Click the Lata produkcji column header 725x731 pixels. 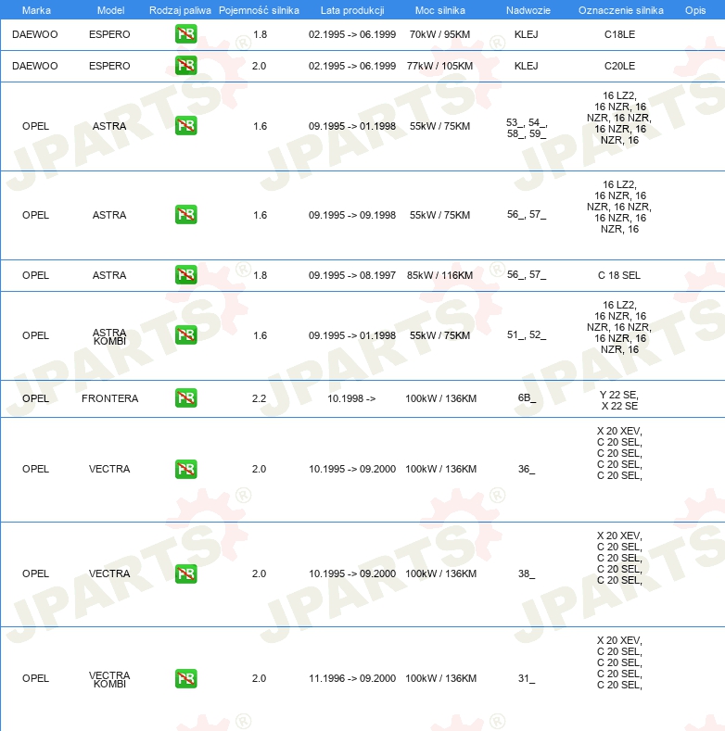352,10
